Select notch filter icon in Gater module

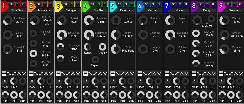pyautogui.click(x=187, y=73)
